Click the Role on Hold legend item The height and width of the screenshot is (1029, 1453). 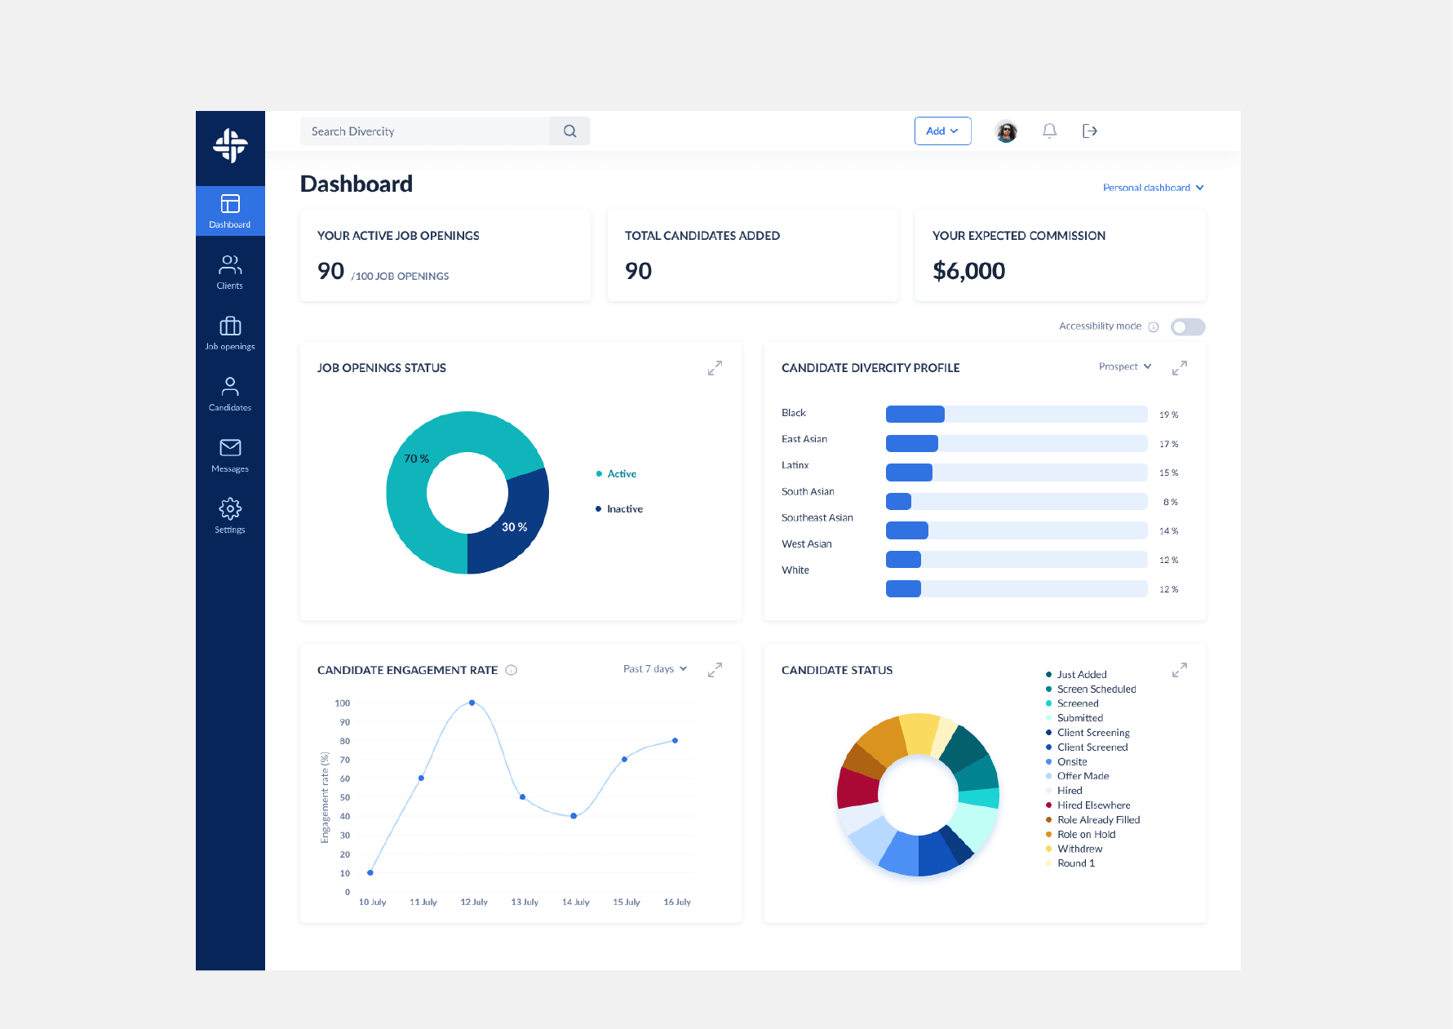(x=1080, y=835)
